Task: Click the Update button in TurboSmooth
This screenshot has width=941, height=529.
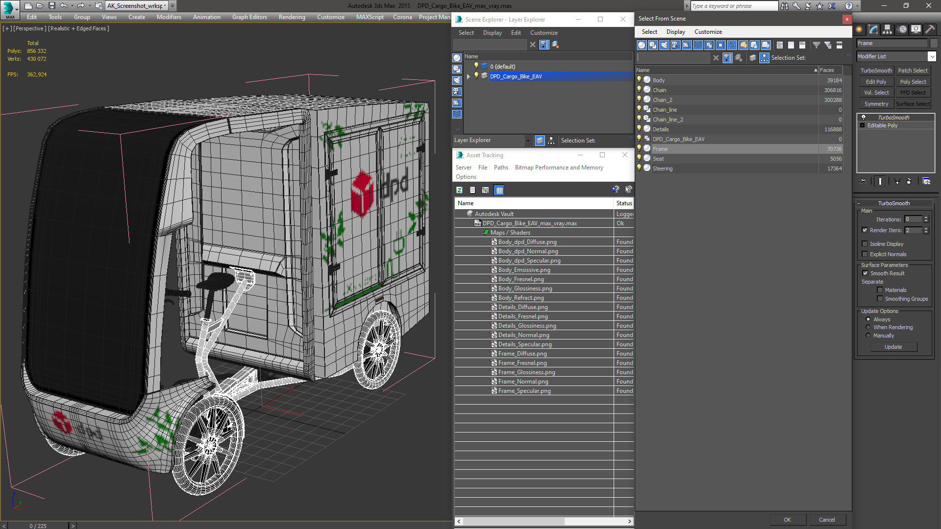Action: (893, 347)
